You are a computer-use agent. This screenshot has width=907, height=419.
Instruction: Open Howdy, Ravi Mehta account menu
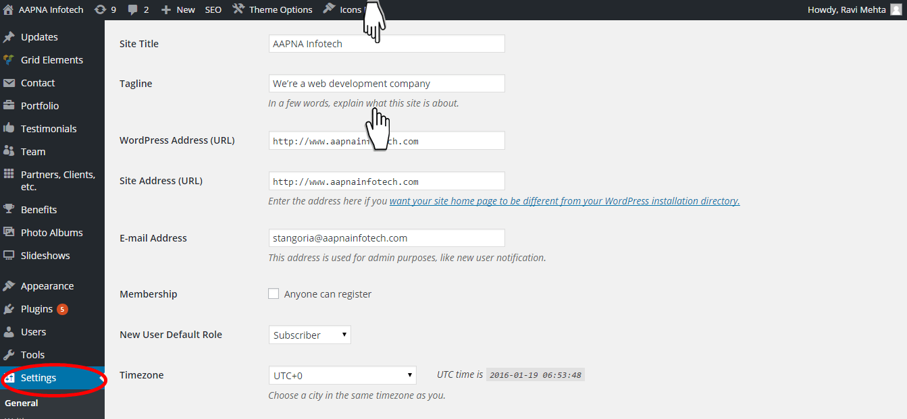pyautogui.click(x=847, y=9)
